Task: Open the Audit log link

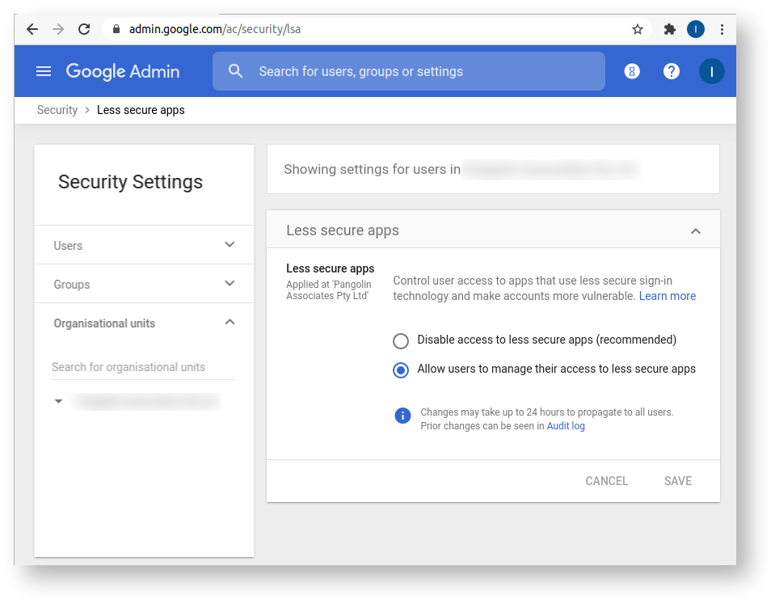Action: (566, 426)
